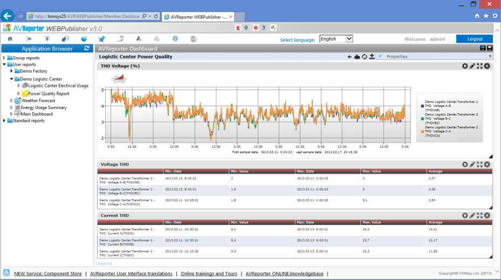Image resolution: width=501 pixels, height=280 pixels.
Task: Click the chart type thumbnail above graph
Action: point(119,79)
